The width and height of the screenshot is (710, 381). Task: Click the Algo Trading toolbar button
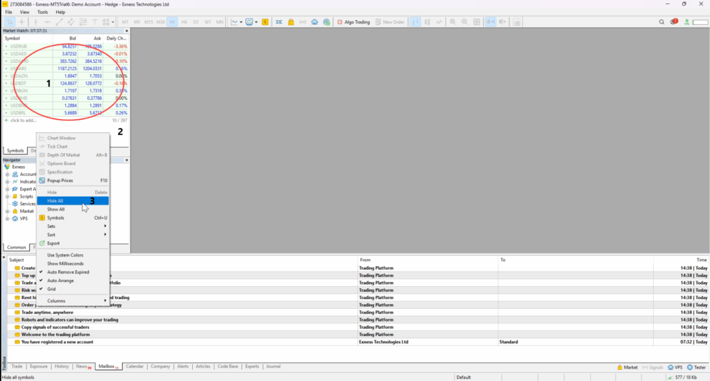click(x=353, y=22)
